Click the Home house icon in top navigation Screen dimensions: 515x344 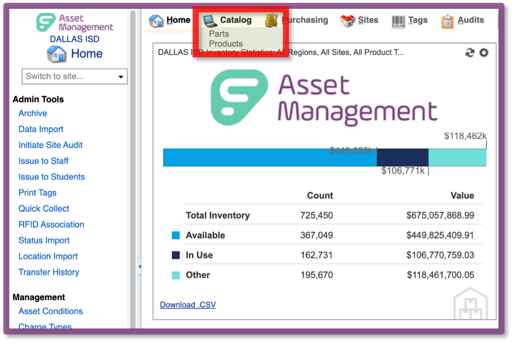[x=156, y=21]
